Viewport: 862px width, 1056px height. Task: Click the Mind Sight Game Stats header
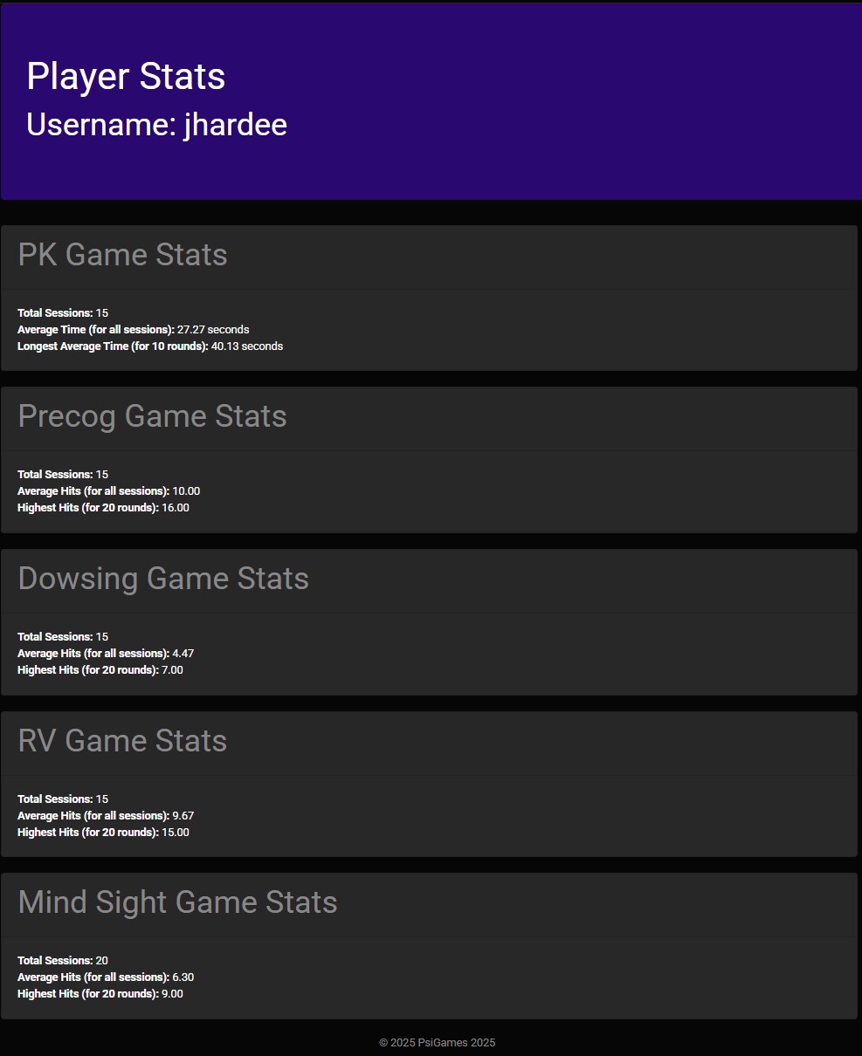click(177, 902)
